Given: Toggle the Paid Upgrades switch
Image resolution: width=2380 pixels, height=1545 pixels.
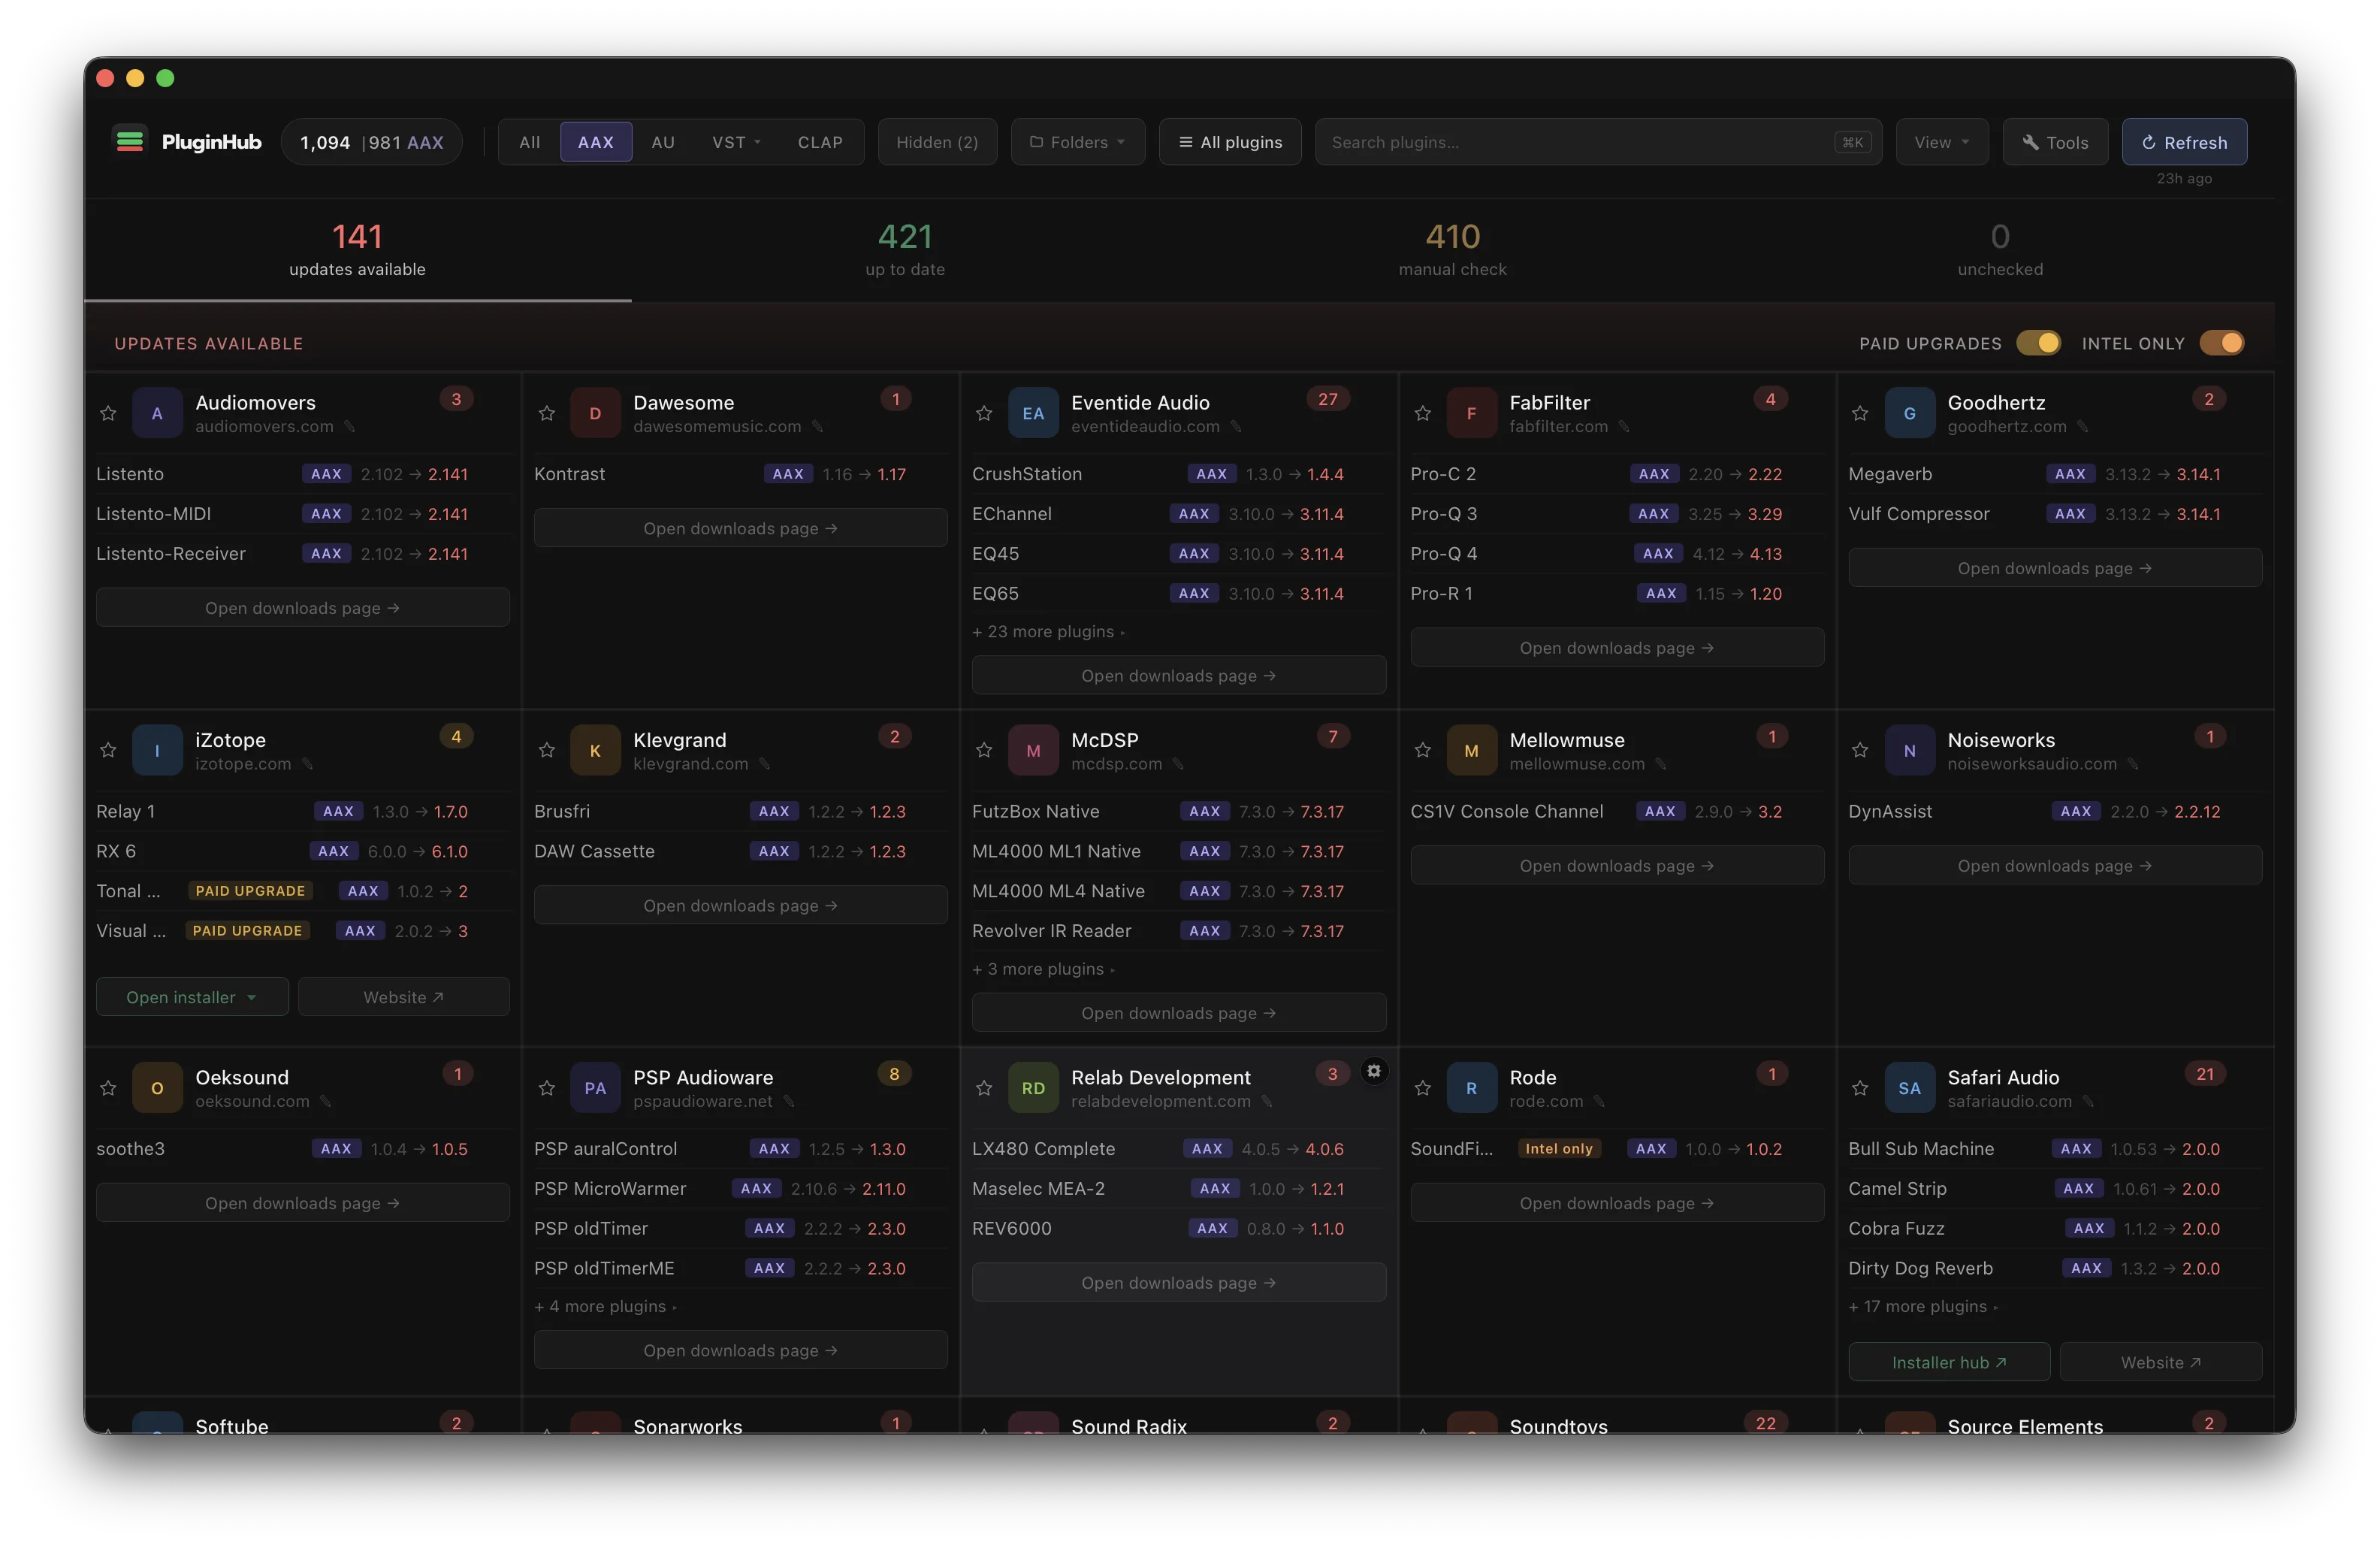Looking at the screenshot, I should [2038, 343].
